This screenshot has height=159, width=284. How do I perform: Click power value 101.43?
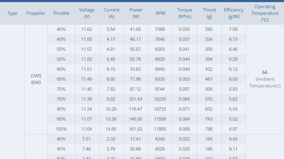pyautogui.click(x=135, y=99)
